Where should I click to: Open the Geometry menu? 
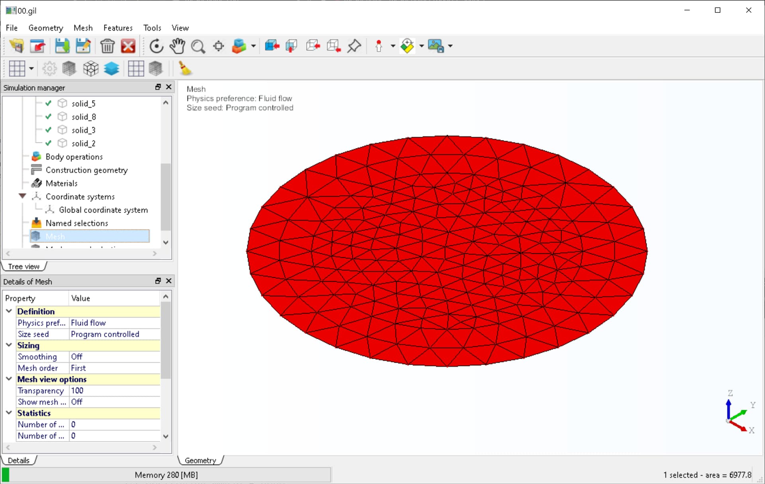tap(46, 28)
